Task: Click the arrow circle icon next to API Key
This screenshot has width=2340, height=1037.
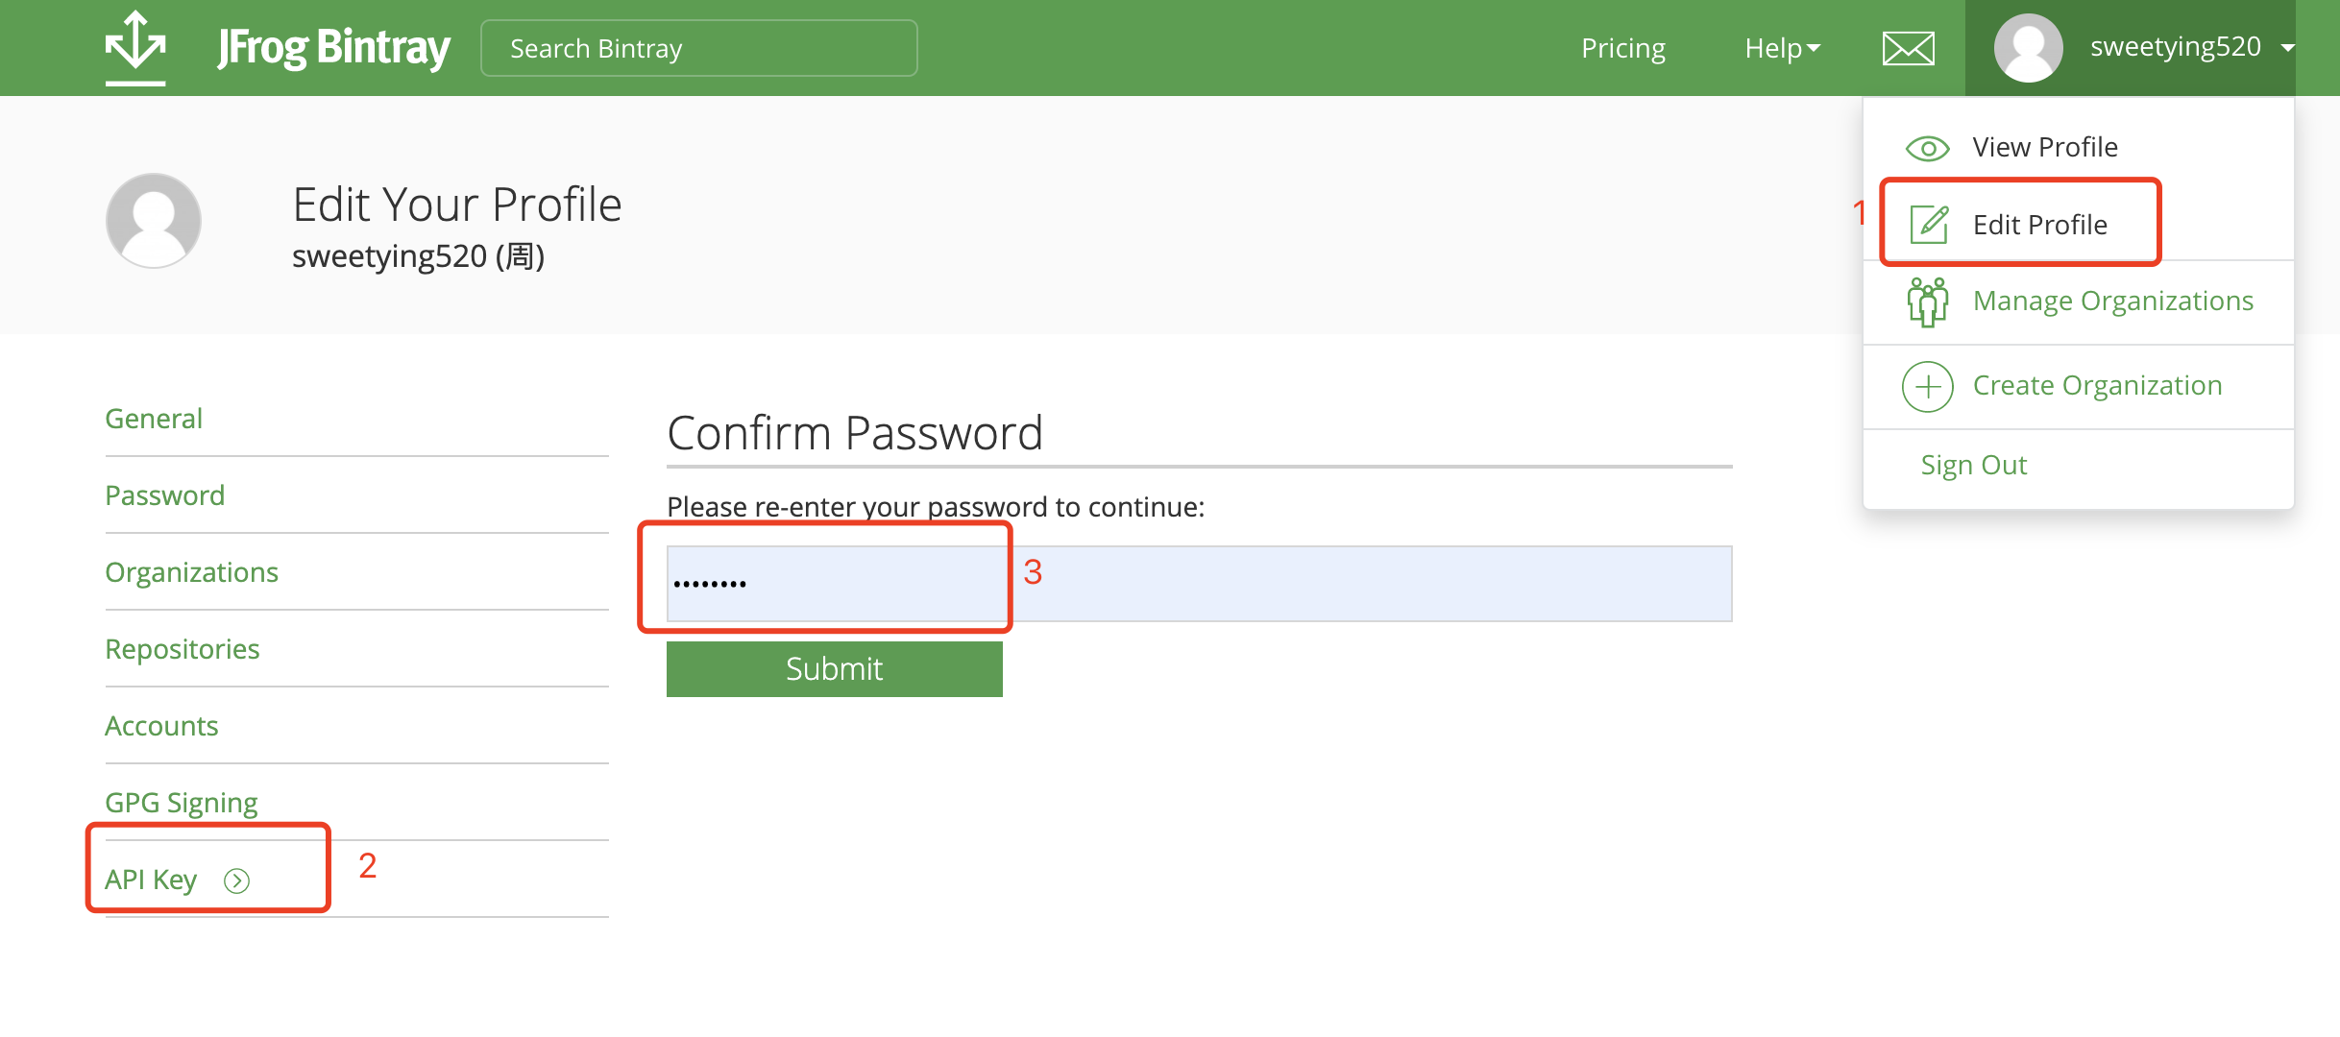Action: coord(236,880)
